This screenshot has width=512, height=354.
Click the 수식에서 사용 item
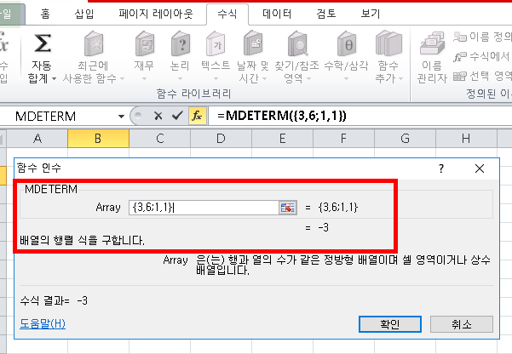click(483, 56)
